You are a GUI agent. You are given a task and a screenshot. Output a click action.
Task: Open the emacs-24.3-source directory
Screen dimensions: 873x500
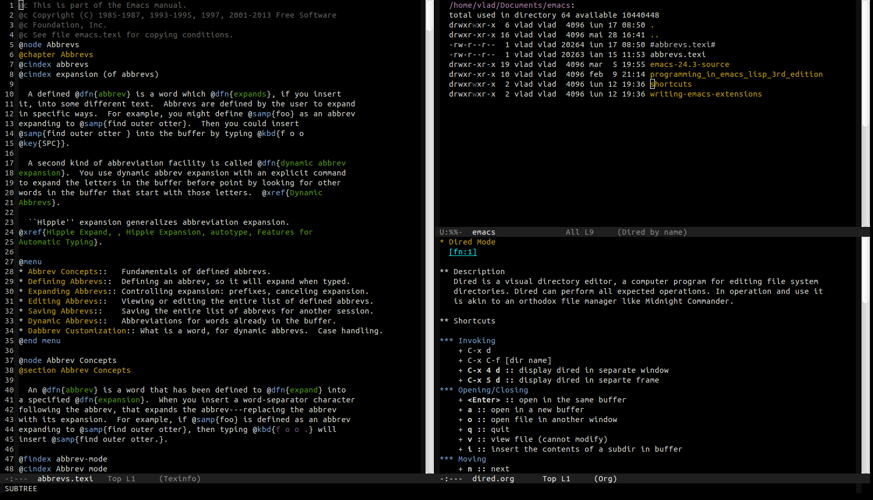(690, 64)
